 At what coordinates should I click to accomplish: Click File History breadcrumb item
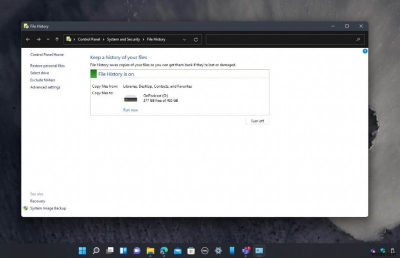tap(156, 39)
